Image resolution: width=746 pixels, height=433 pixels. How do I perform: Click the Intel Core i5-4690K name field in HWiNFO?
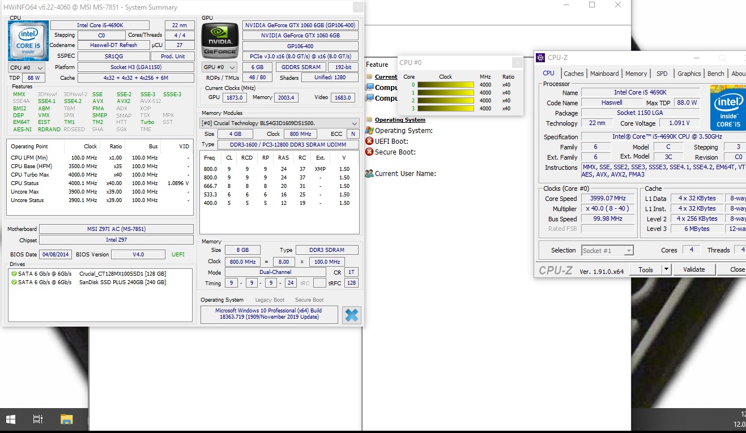click(100, 25)
